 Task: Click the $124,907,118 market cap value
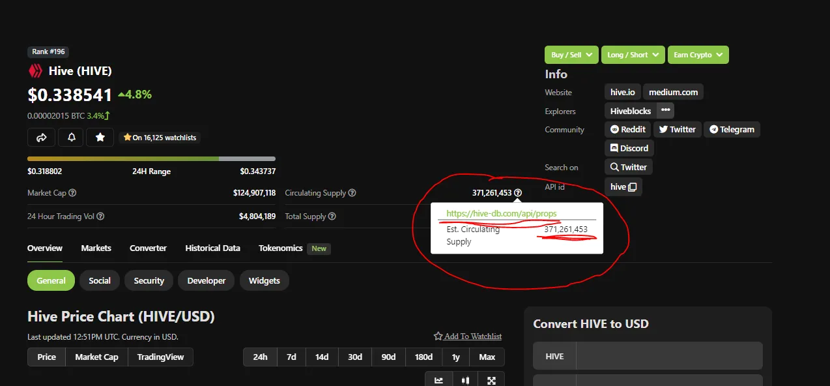(x=254, y=193)
